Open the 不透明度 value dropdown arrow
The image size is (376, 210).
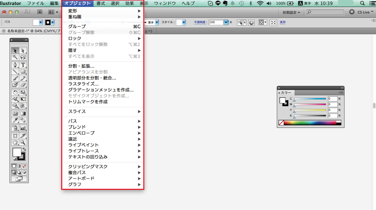click(226, 23)
